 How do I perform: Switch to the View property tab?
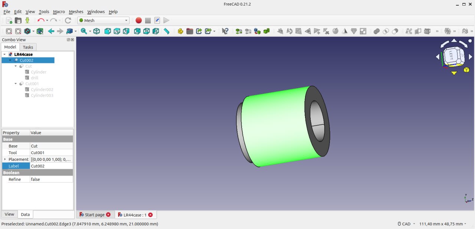click(x=10, y=214)
